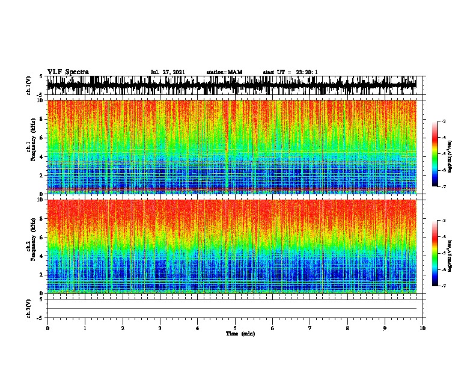The image size is (476, 368).
Task: Click the "5" tick on time axis
Action: 235,328
